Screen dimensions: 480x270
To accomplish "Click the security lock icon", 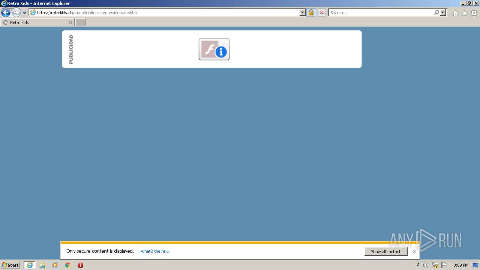I will click(x=311, y=12).
